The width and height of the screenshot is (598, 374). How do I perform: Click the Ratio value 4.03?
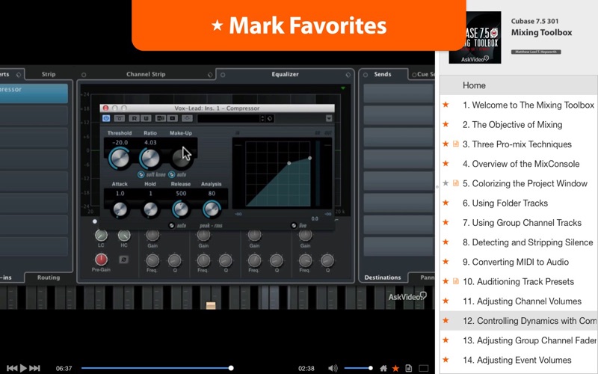150,142
